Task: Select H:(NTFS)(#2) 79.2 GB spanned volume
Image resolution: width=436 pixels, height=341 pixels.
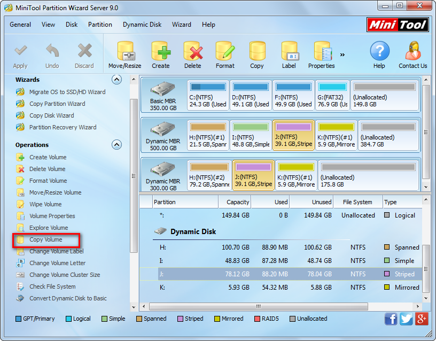Action: 209,175
